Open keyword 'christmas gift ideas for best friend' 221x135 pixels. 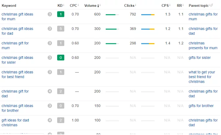(x=17, y=74)
